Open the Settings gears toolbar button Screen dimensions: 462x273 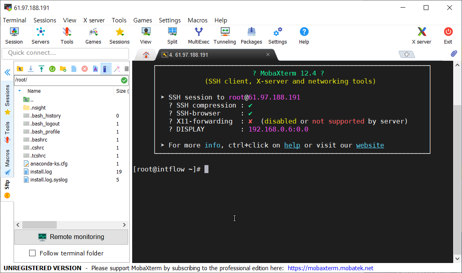tap(278, 36)
